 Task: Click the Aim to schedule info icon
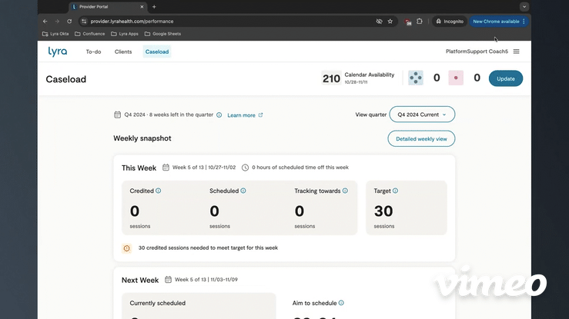tap(341, 303)
